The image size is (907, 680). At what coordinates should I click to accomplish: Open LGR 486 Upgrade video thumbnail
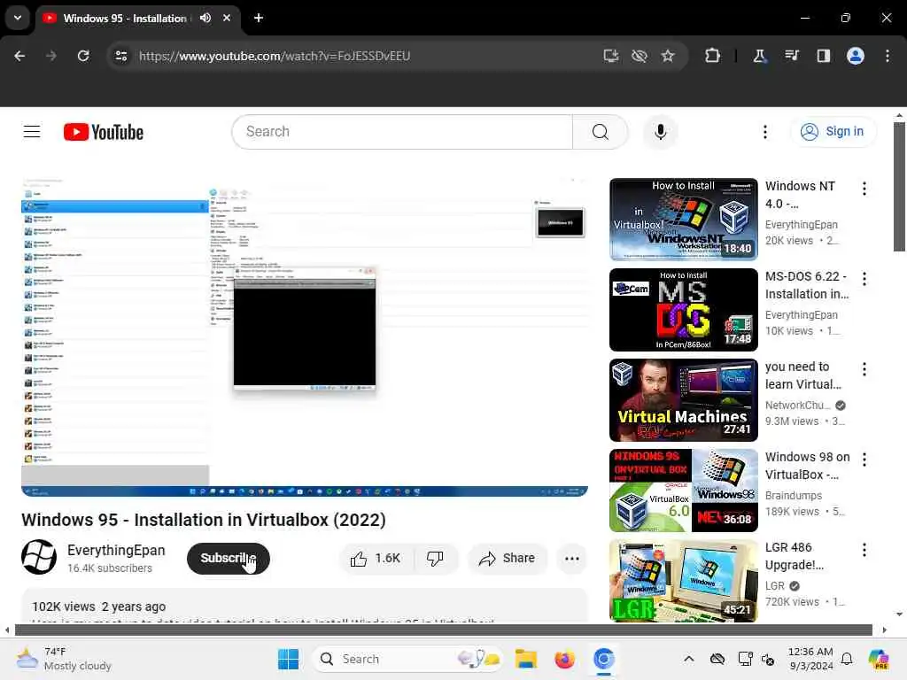[x=684, y=581]
